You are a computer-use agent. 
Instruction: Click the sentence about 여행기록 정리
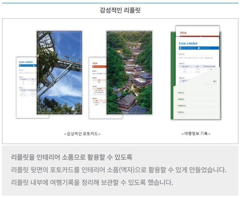pos(92,183)
